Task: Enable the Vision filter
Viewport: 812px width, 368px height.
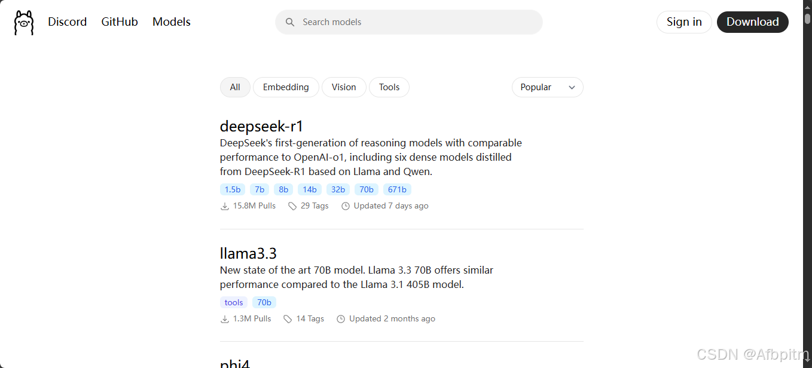Action: (x=344, y=87)
